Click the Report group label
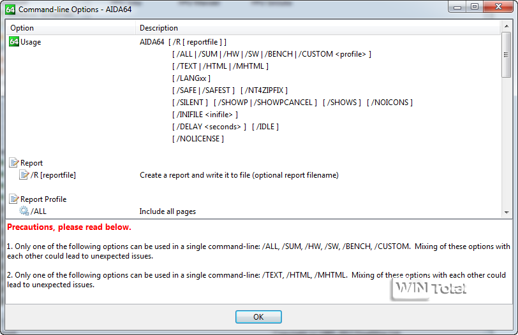518x335 pixels. (32, 163)
